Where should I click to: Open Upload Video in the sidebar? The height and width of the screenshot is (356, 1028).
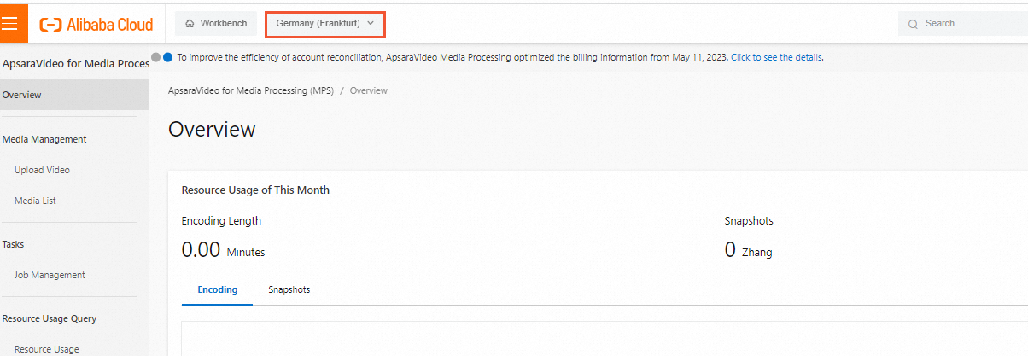[42, 170]
